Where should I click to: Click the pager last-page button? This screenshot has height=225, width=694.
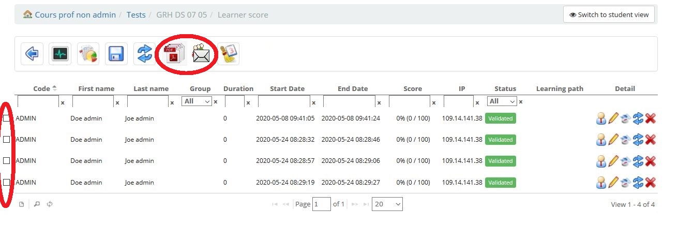(367, 204)
